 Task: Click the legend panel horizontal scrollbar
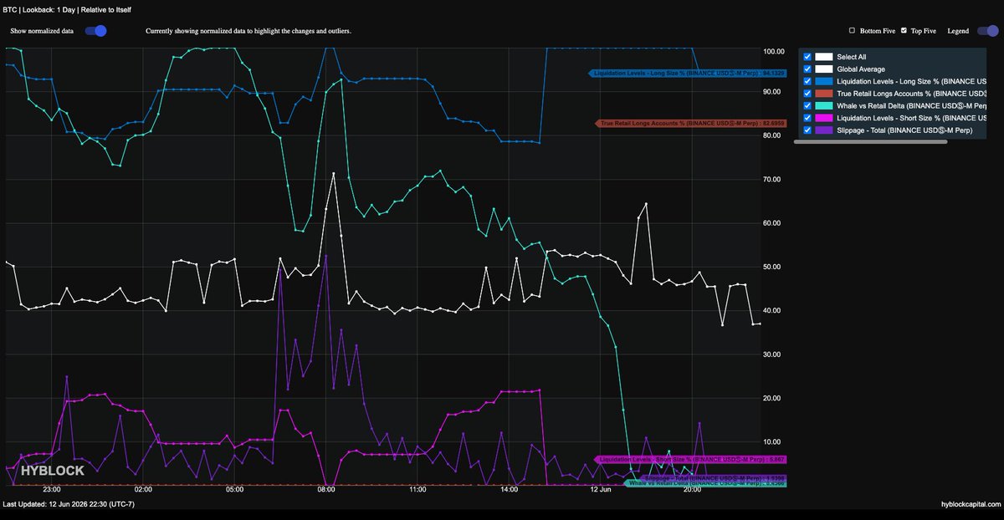click(x=870, y=142)
